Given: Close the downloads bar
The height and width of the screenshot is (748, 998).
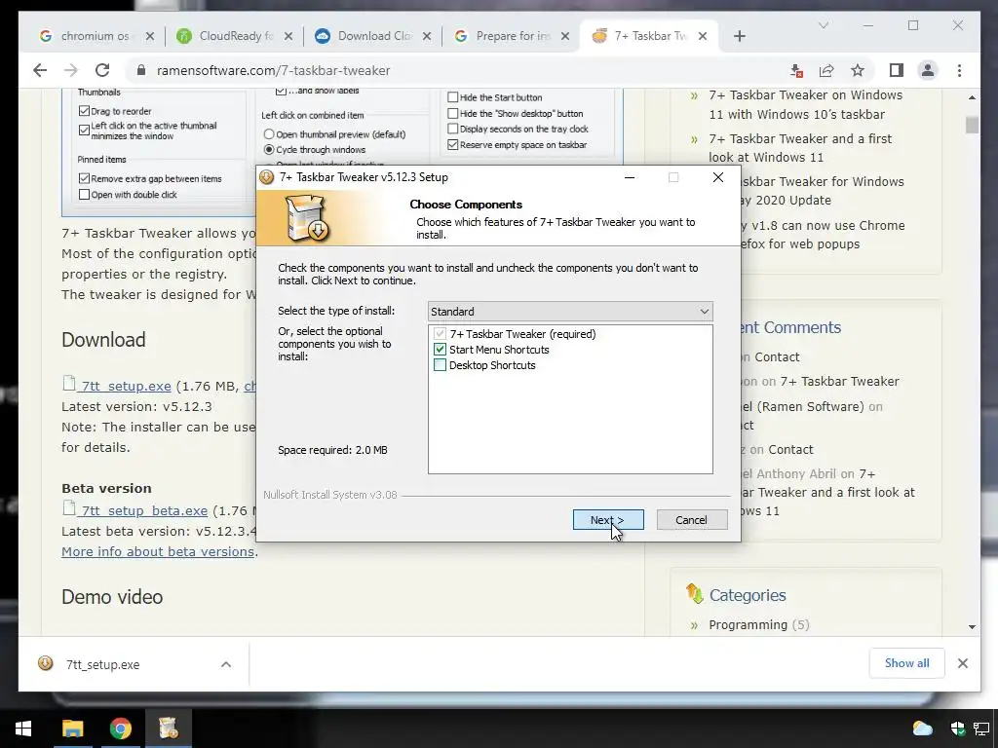Looking at the screenshot, I should (x=962, y=663).
